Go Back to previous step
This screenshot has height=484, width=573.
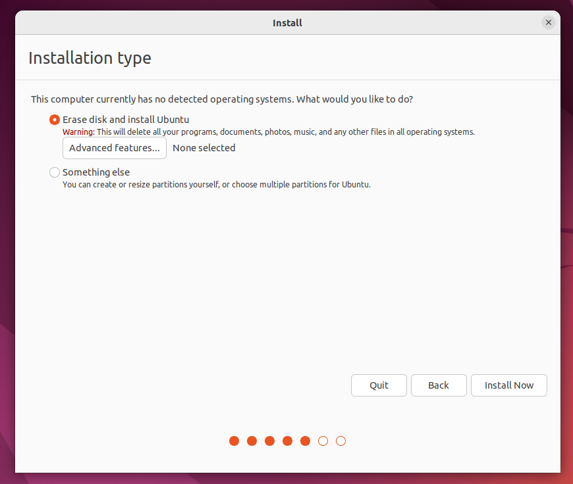coord(439,385)
